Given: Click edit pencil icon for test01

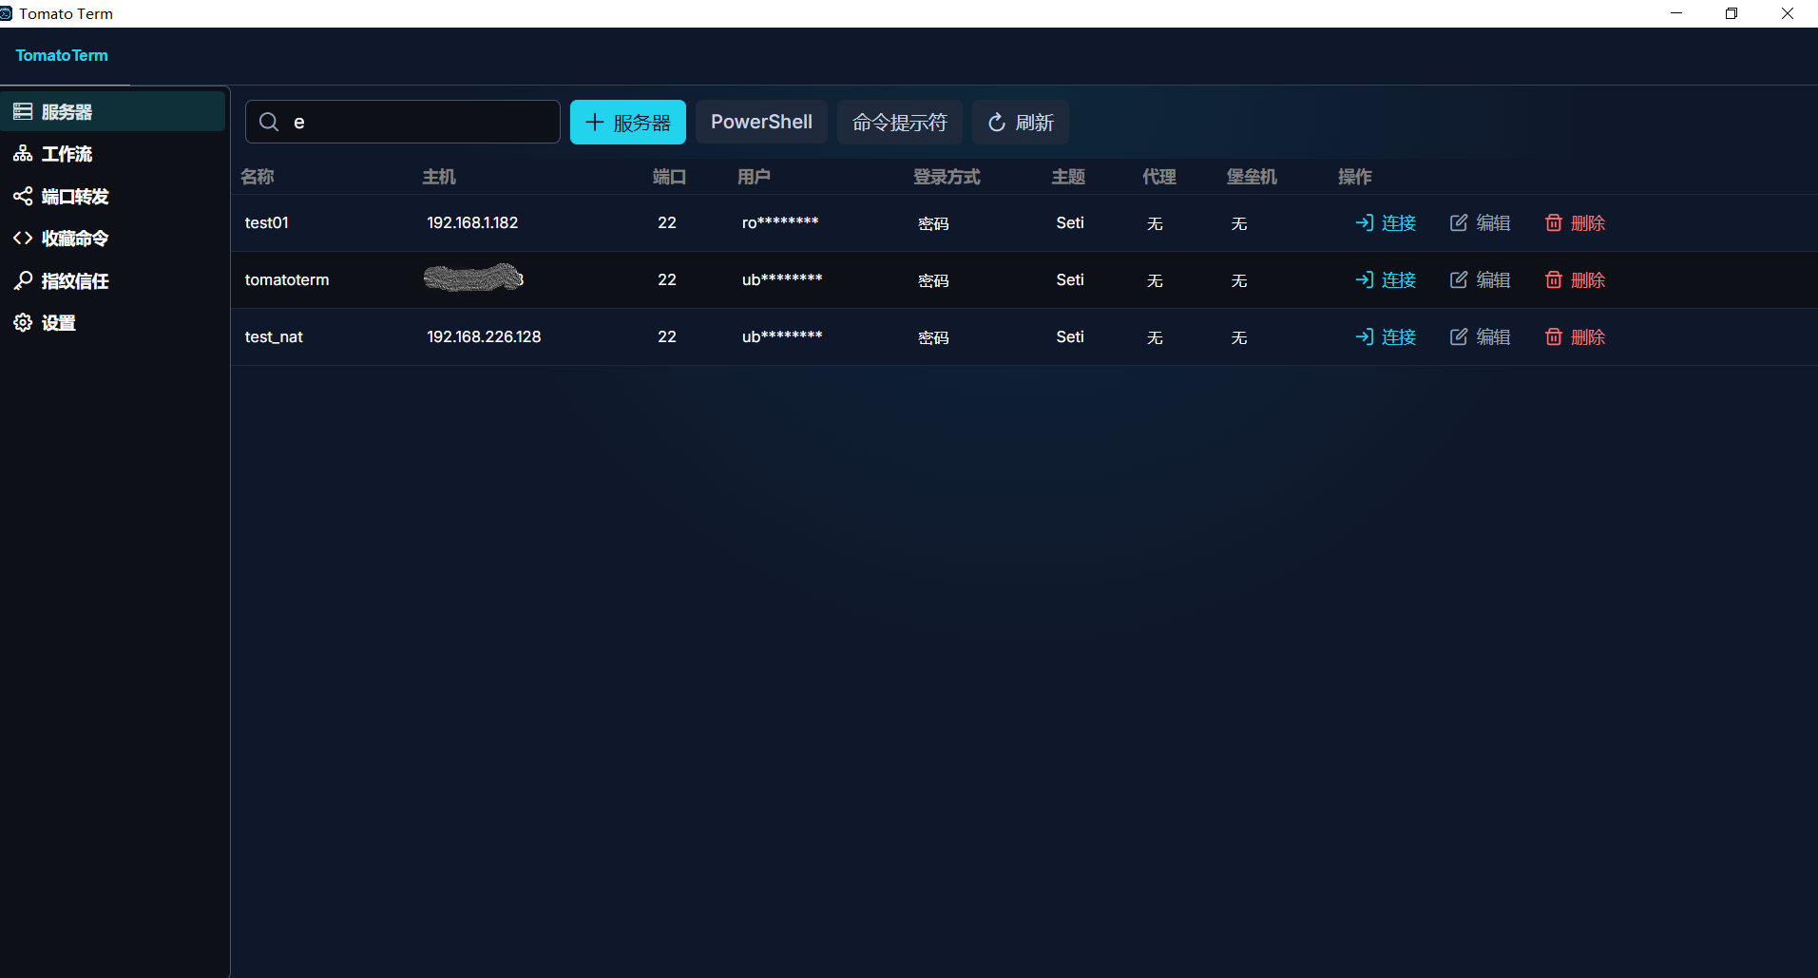Looking at the screenshot, I should [1459, 222].
